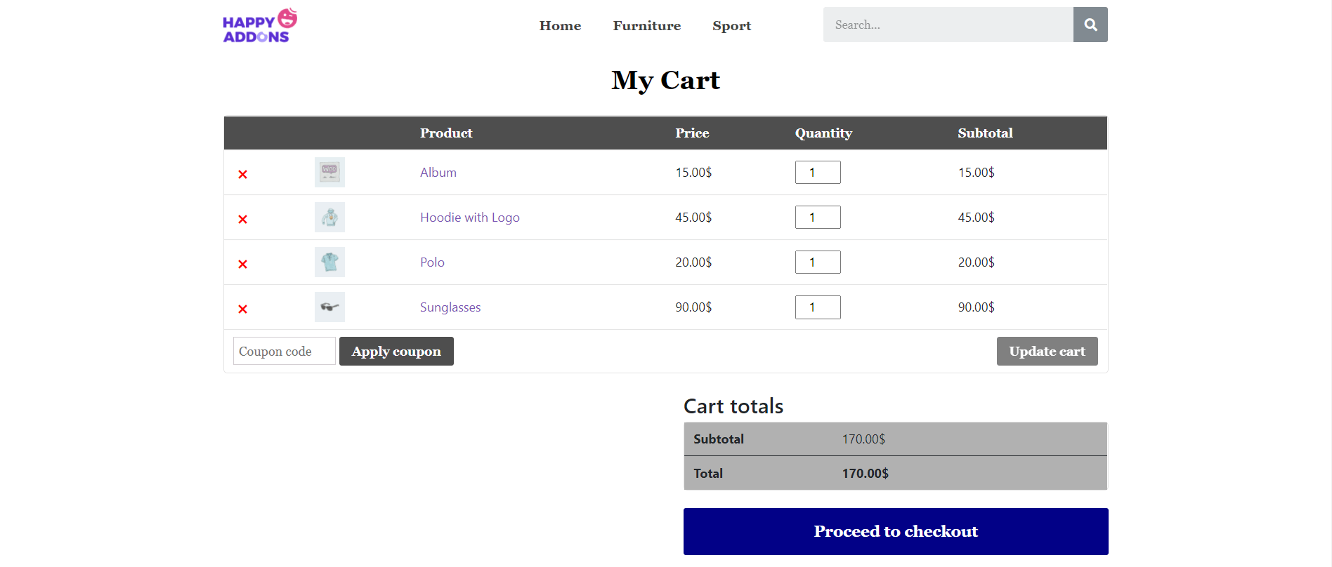Open the Furniture menu item
The image size is (1332, 567).
[646, 26]
